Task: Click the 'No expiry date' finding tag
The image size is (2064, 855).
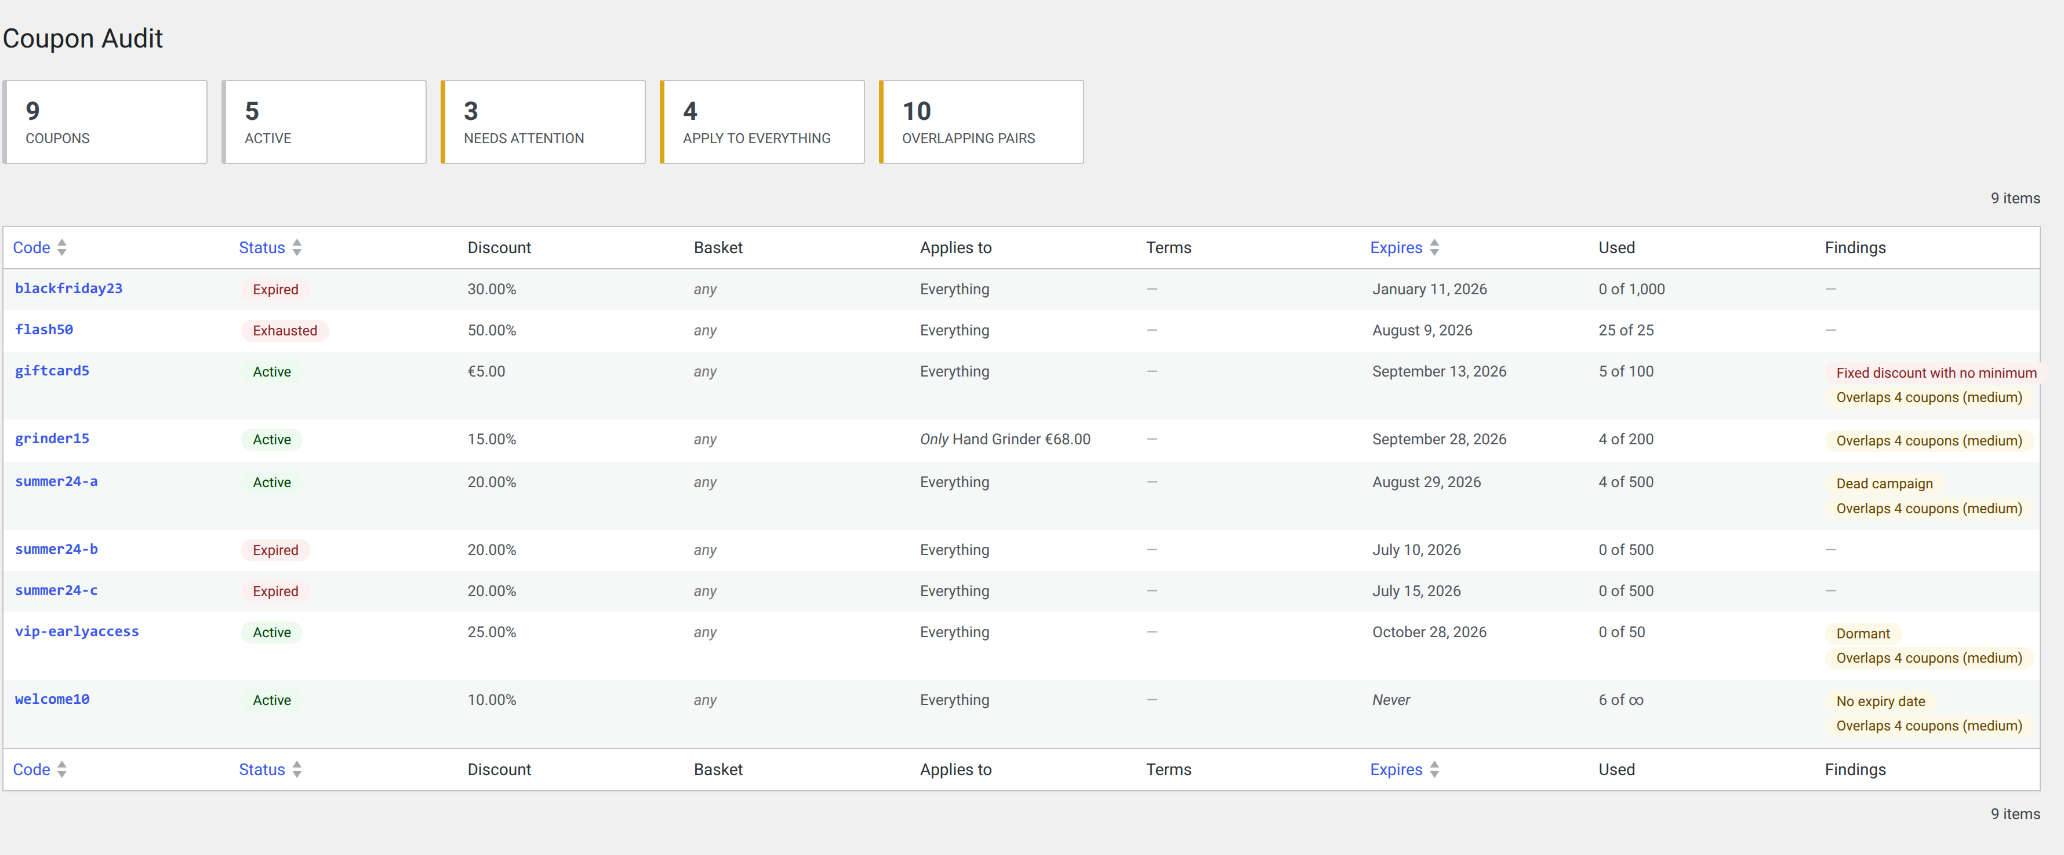Action: point(1881,701)
